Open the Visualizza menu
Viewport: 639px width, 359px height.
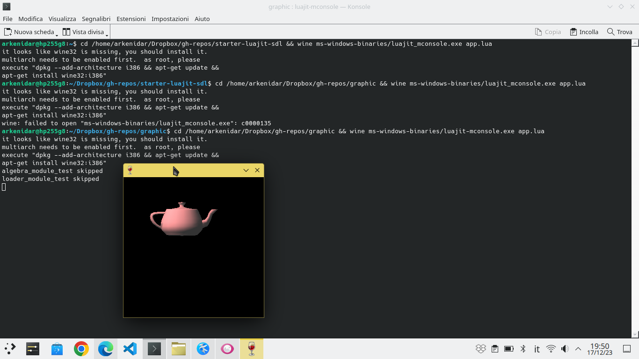pos(62,19)
